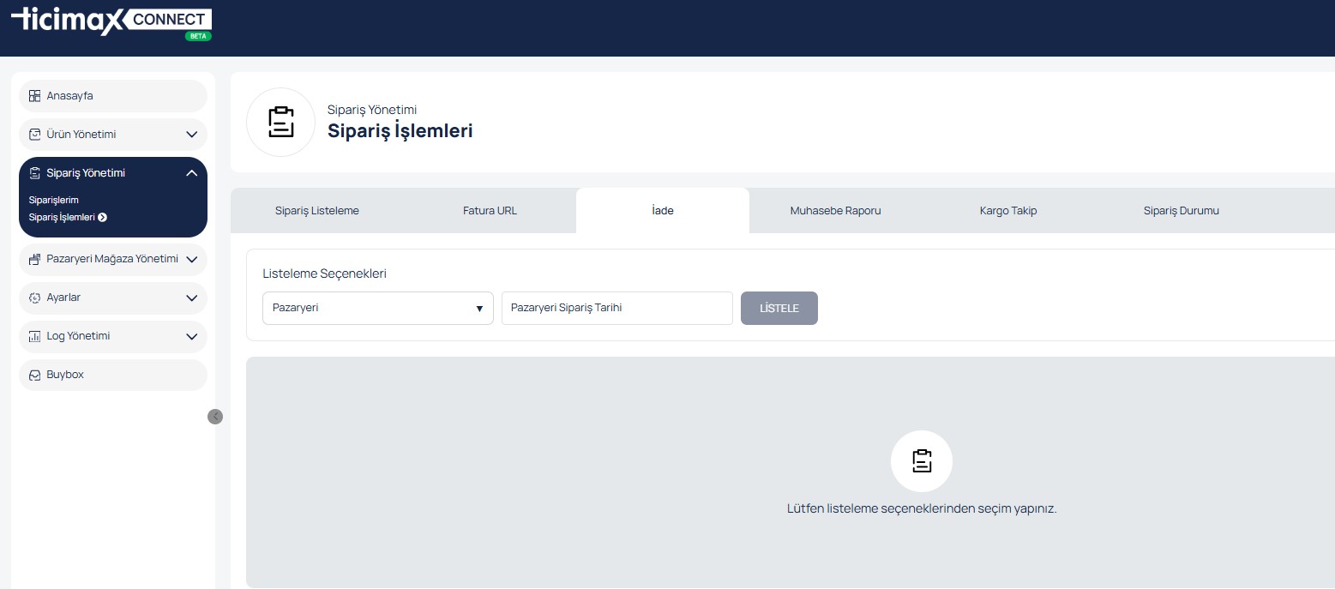The image size is (1335, 589).
Task: Click the Pazaryeri Mağaza Yönetimi store icon
Action: point(34,259)
